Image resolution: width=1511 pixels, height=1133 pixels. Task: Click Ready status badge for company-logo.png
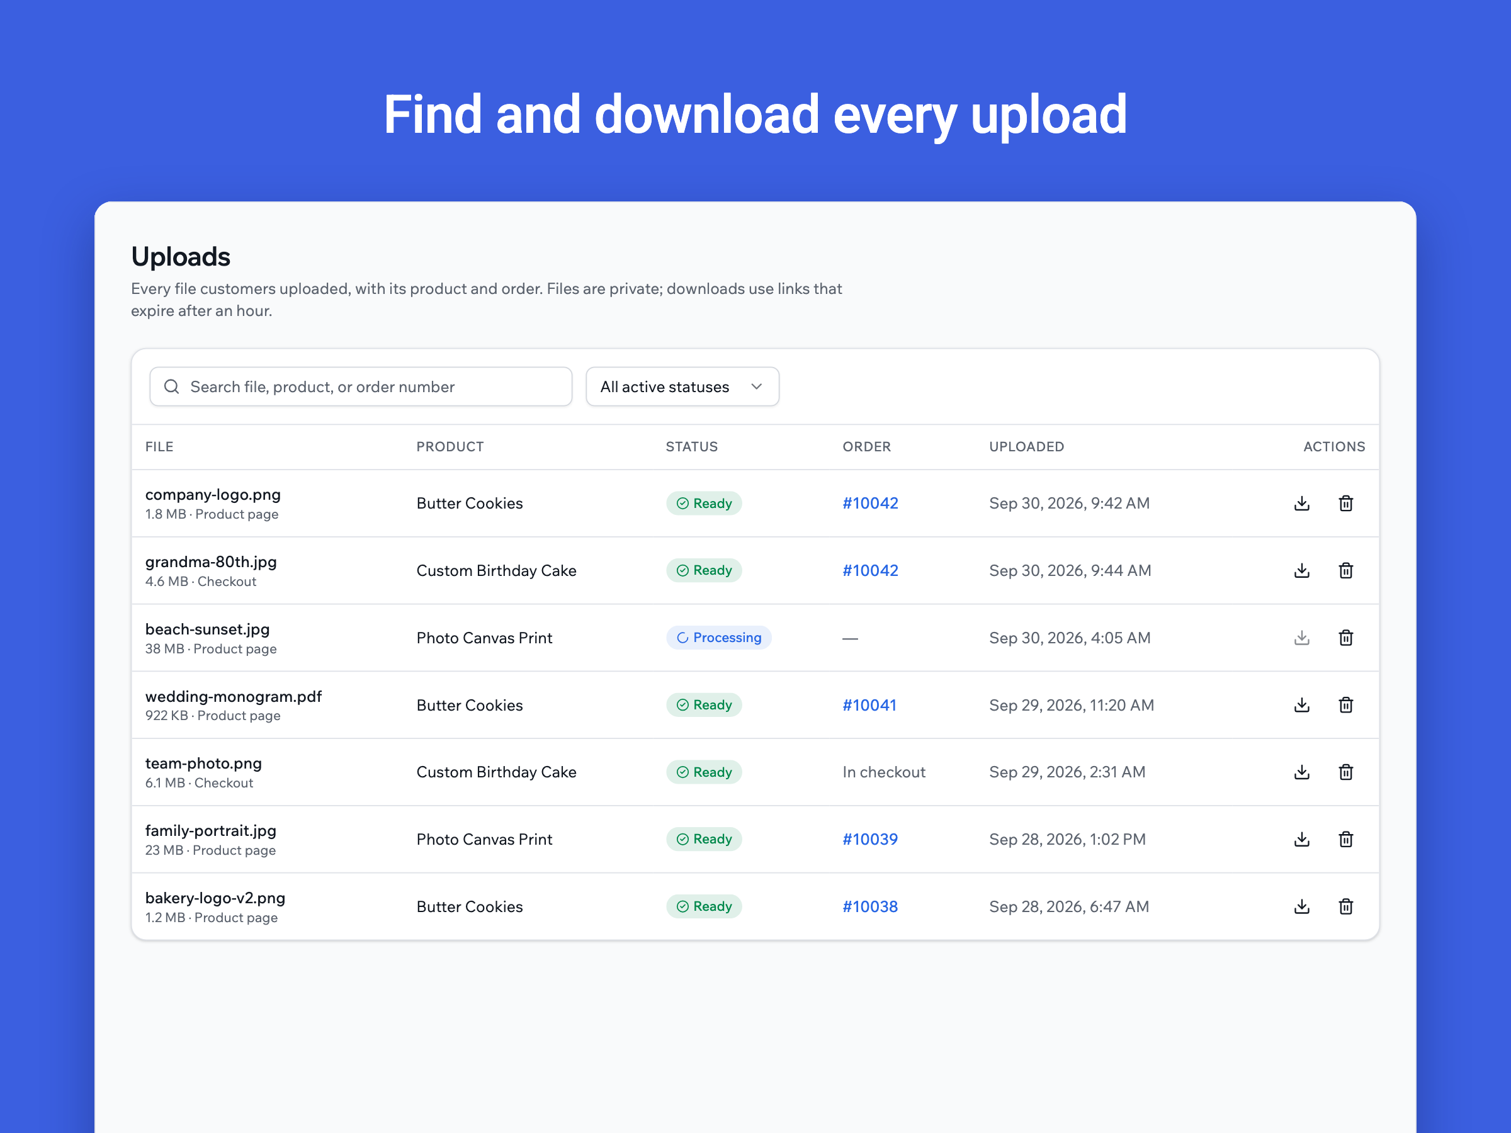point(704,504)
